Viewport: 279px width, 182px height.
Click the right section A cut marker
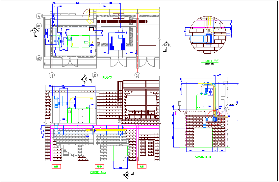coord(167,45)
